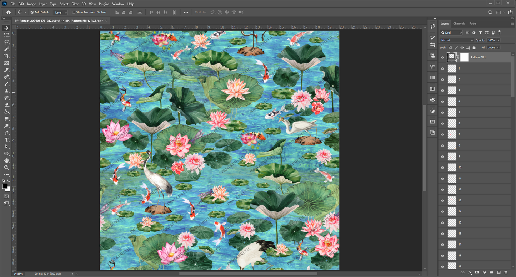Click the Pattern Fill 1 mask thumbnail

pos(464,57)
